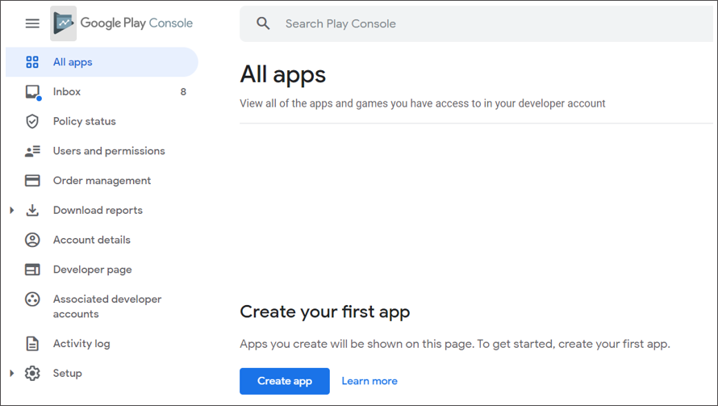Open Policy status from the sidebar
The image size is (718, 406).
click(84, 121)
